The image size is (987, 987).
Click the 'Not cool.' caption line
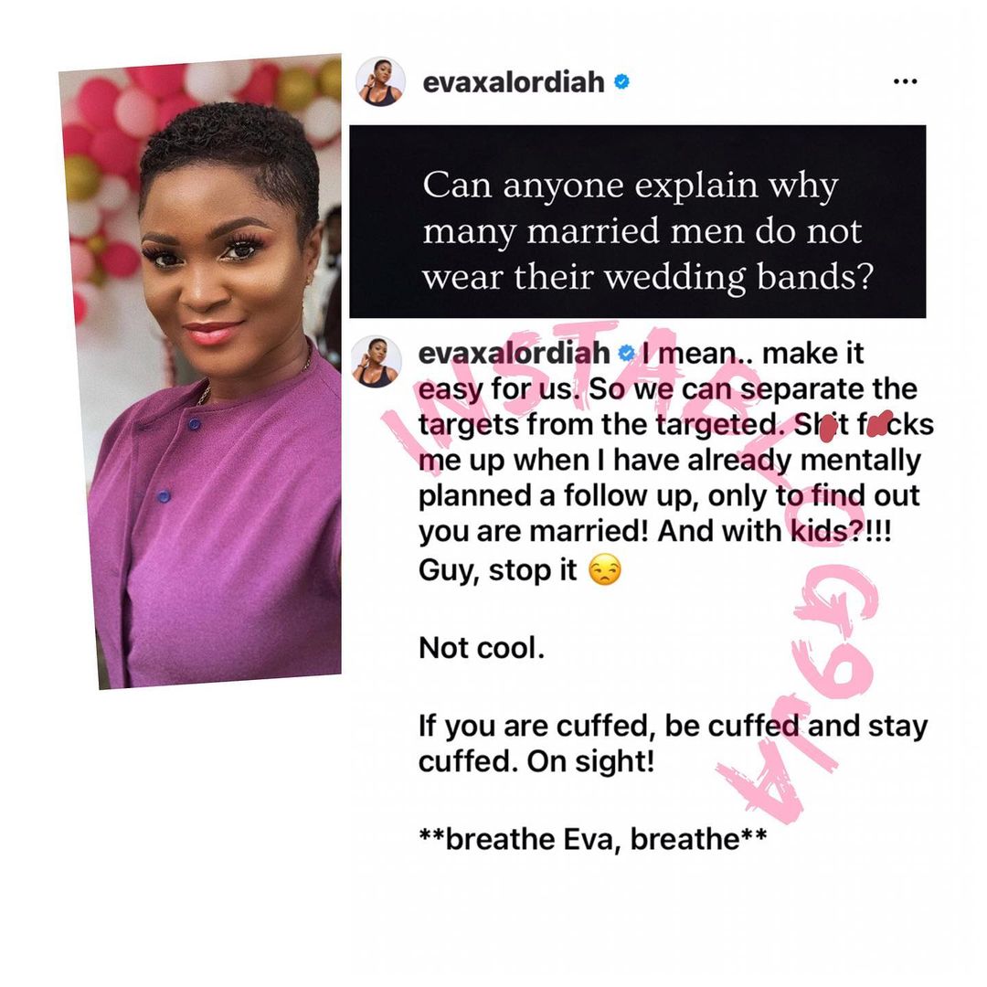pyautogui.click(x=482, y=648)
